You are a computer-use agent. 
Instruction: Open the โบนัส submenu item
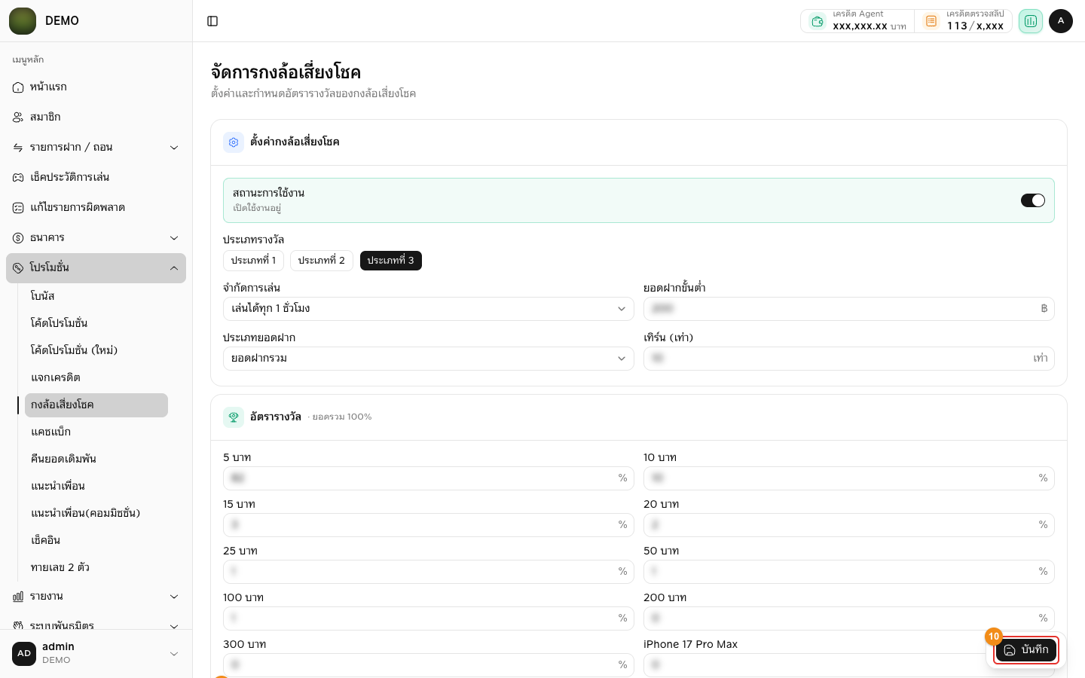(x=96, y=297)
